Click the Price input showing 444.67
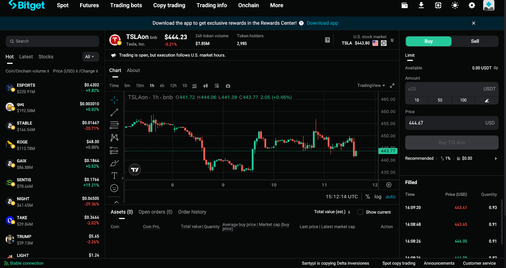Image resolution: width=506 pixels, height=268 pixels. [452, 123]
